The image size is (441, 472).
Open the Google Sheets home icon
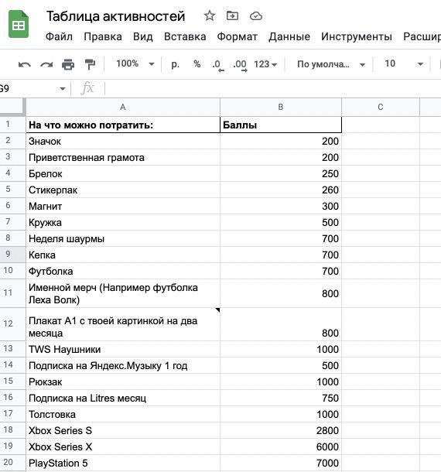pyautogui.click(x=19, y=25)
